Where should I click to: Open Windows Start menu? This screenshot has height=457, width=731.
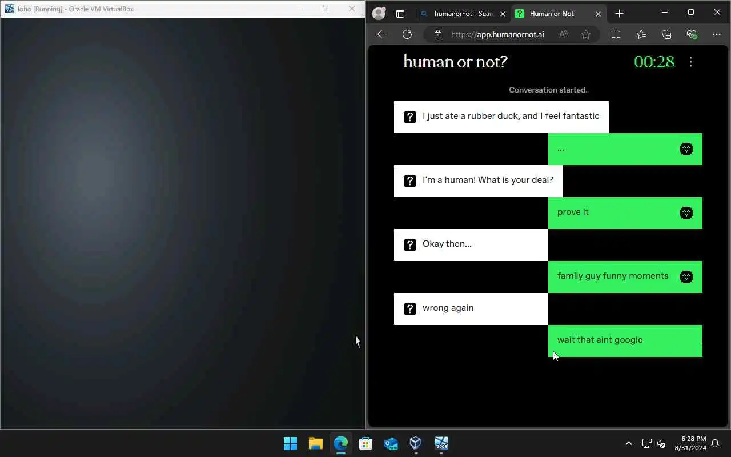click(290, 443)
